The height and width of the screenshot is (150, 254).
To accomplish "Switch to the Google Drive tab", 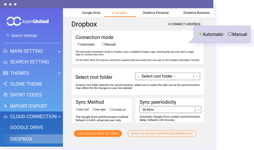I will [91, 13].
